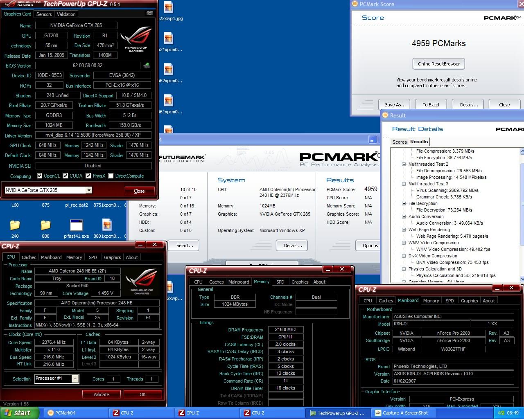
Task: Open the NVIDIA GeForce GTX 285 card dropdown
Action: pyautogui.click(x=89, y=190)
